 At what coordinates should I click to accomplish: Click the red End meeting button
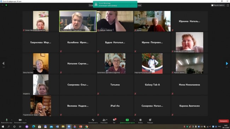pos(224,121)
